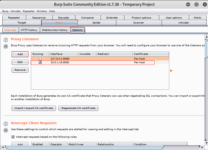Maximize the Burp Suite window

pos(196,4)
